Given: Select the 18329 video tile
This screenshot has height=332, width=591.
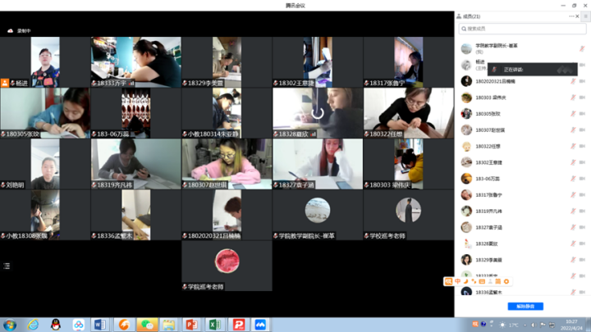Looking at the screenshot, I should [x=227, y=62].
